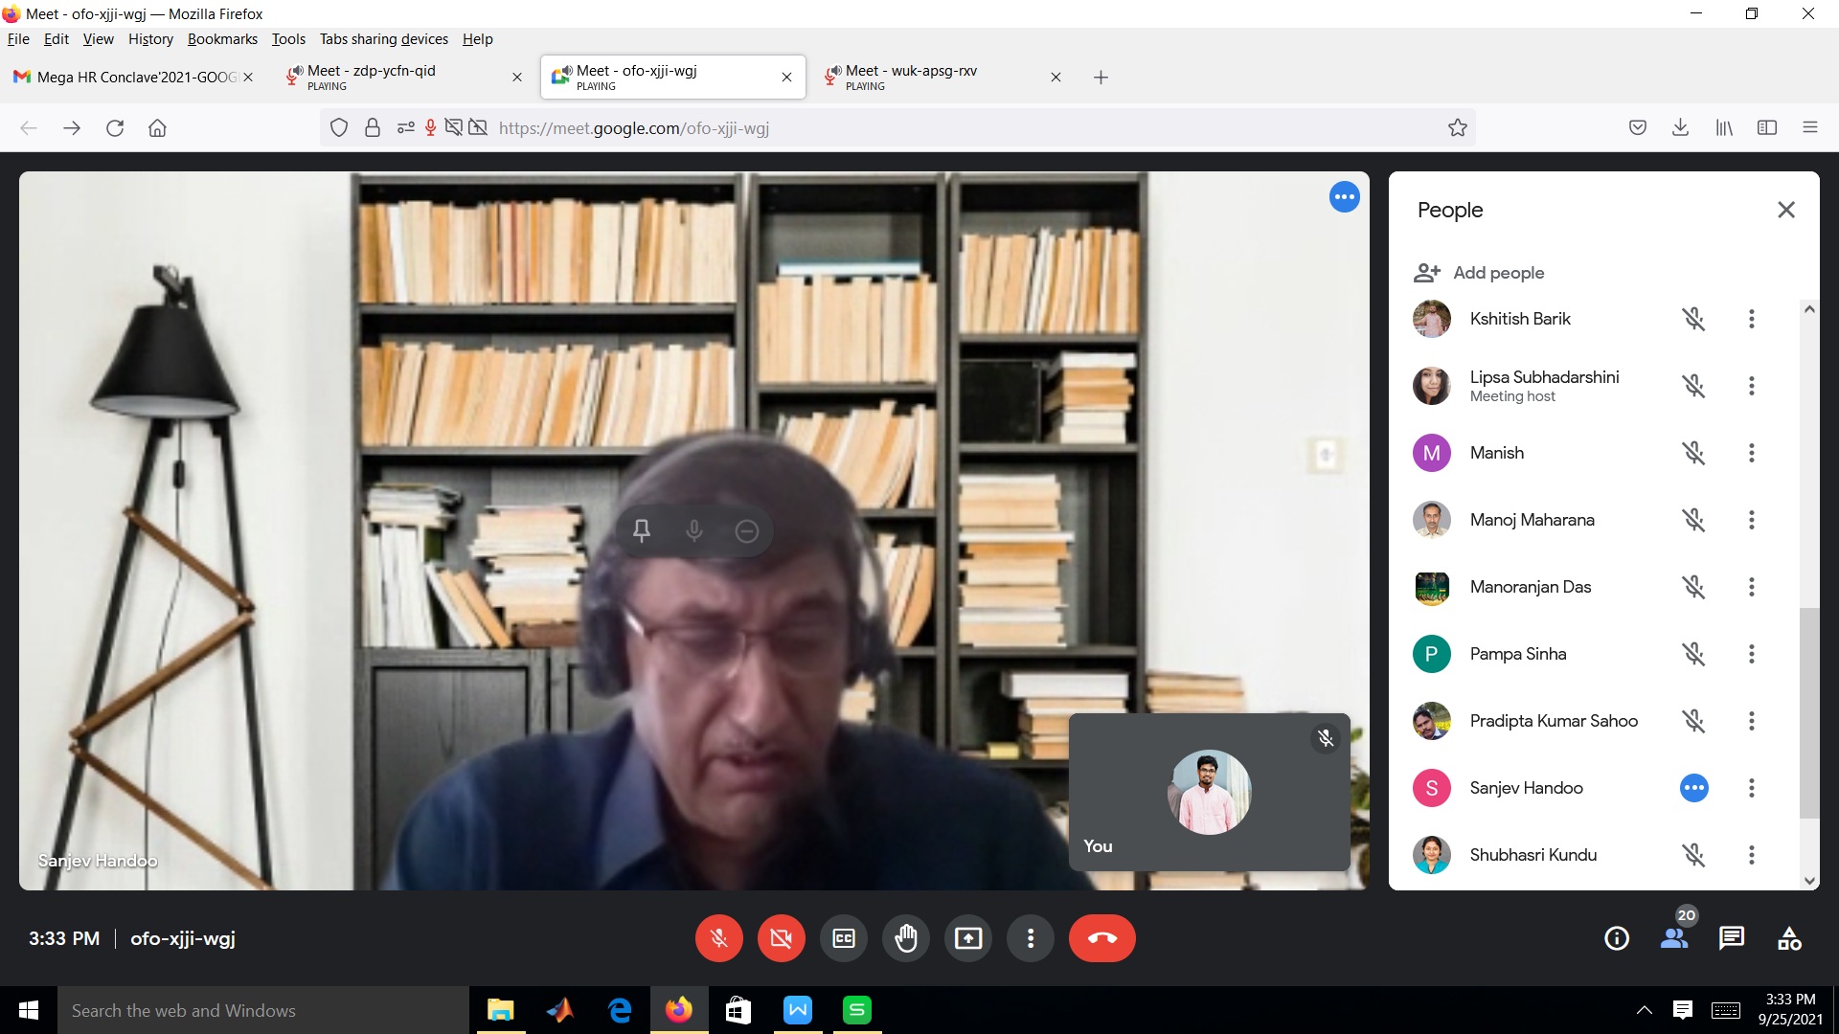Open the meeting details info icon
Image resolution: width=1839 pixels, height=1034 pixels.
1616,938
